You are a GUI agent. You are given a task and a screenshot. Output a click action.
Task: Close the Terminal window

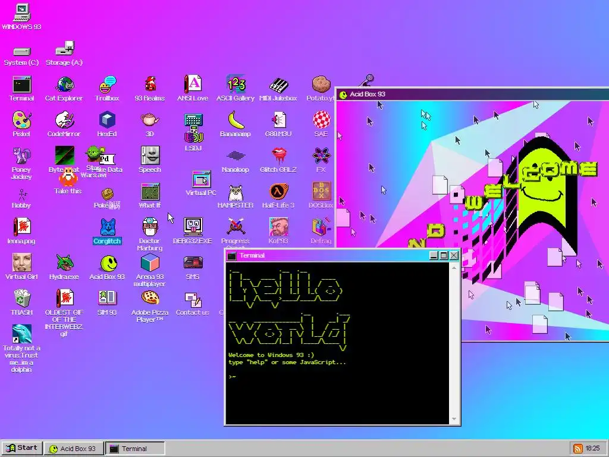pyautogui.click(x=454, y=255)
